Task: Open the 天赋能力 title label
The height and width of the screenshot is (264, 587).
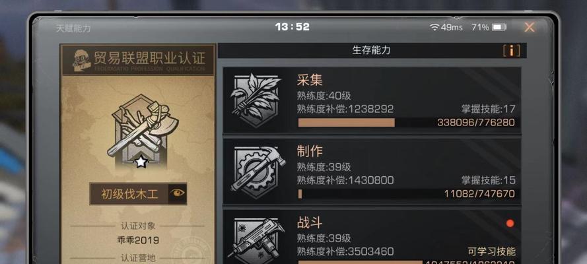Action: (73, 28)
